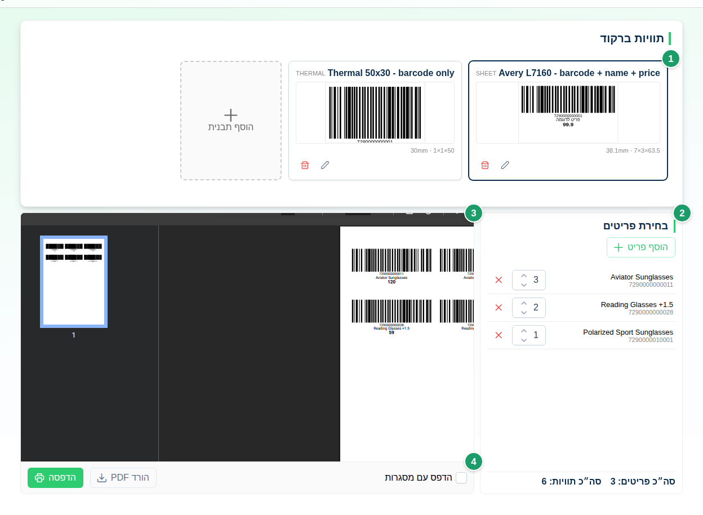Click the סה״כ פריטים: 3 total
703x515 pixels.
click(643, 482)
